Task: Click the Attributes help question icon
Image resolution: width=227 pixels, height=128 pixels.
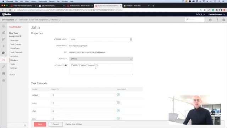Action: coord(66,65)
